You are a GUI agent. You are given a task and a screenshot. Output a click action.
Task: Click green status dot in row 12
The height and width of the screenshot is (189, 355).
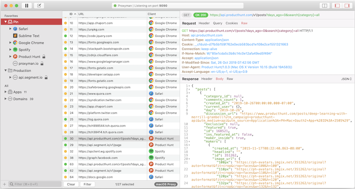(x=65, y=36)
